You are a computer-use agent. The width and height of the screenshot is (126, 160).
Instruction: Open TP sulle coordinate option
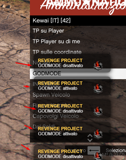tap(78, 52)
